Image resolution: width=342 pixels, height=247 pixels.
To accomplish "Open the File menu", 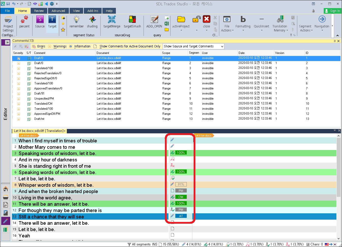I will pos(7,11).
